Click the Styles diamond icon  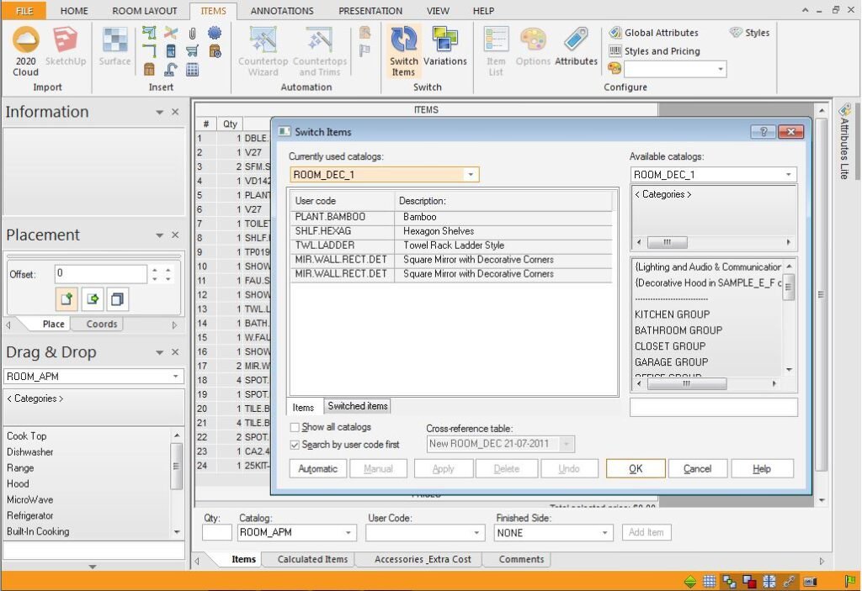pyautogui.click(x=736, y=33)
